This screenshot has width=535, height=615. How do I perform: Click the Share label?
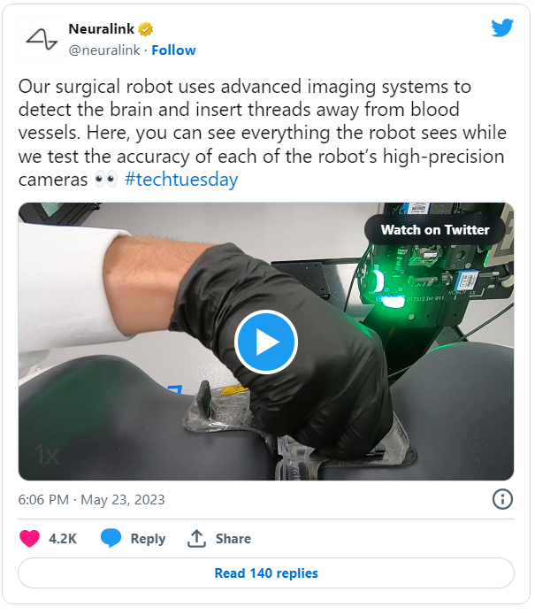[233, 539]
